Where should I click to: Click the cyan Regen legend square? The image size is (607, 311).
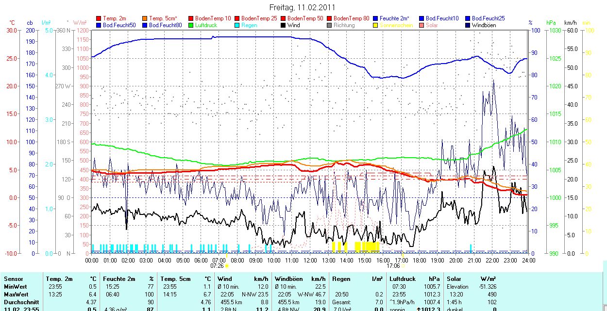coord(237,25)
